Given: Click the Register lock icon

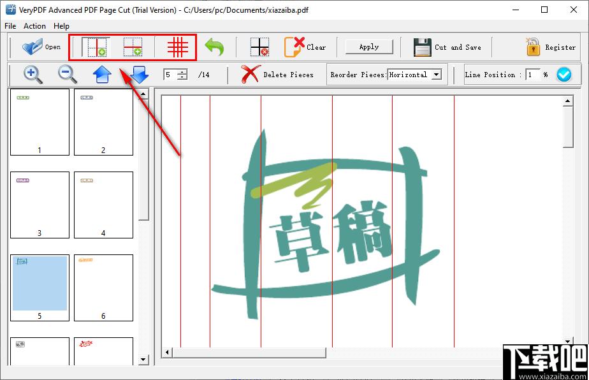Looking at the screenshot, I should [x=533, y=47].
